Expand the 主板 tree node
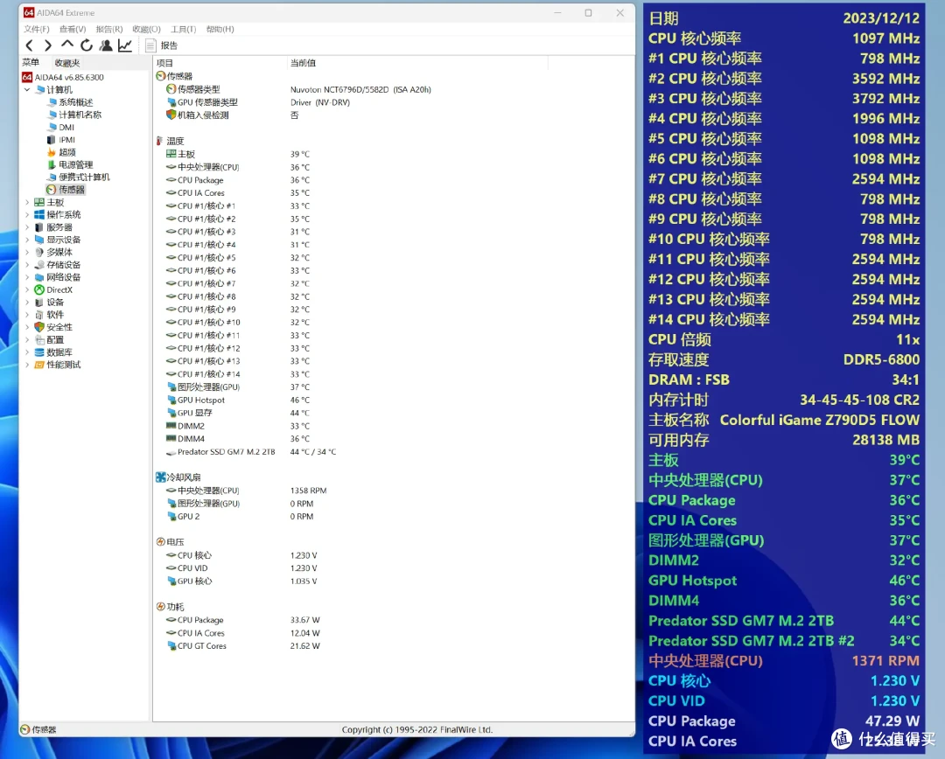 pos(27,202)
